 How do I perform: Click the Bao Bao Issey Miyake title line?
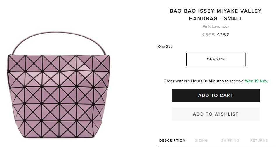pos(215,11)
